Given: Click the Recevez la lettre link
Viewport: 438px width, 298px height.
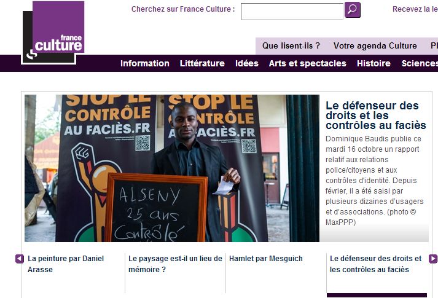Looking at the screenshot, I should [415, 9].
